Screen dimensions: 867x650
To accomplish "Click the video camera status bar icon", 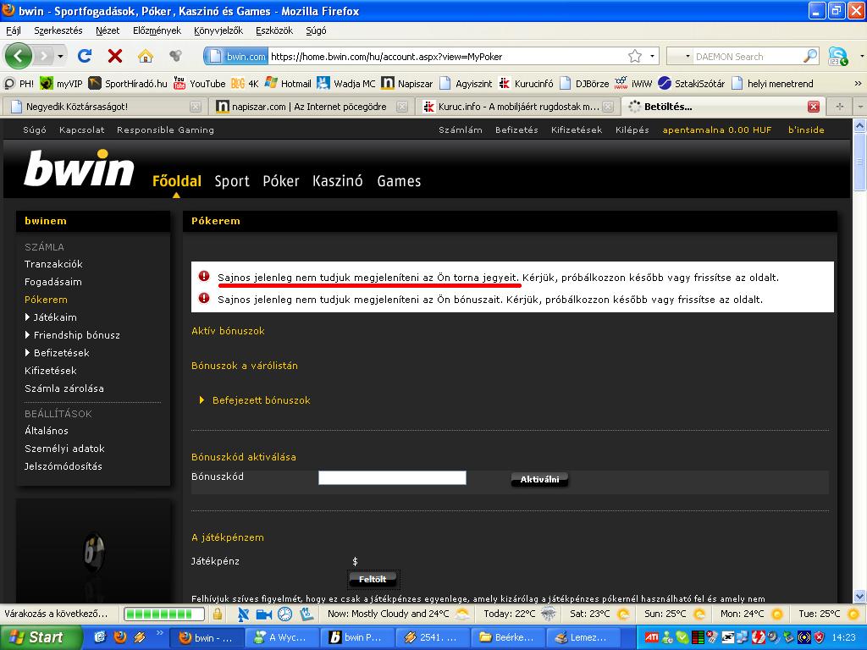I will pos(264,614).
